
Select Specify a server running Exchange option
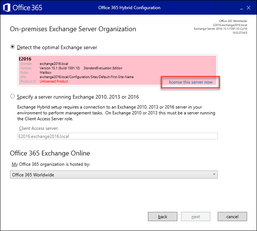tap(12, 96)
